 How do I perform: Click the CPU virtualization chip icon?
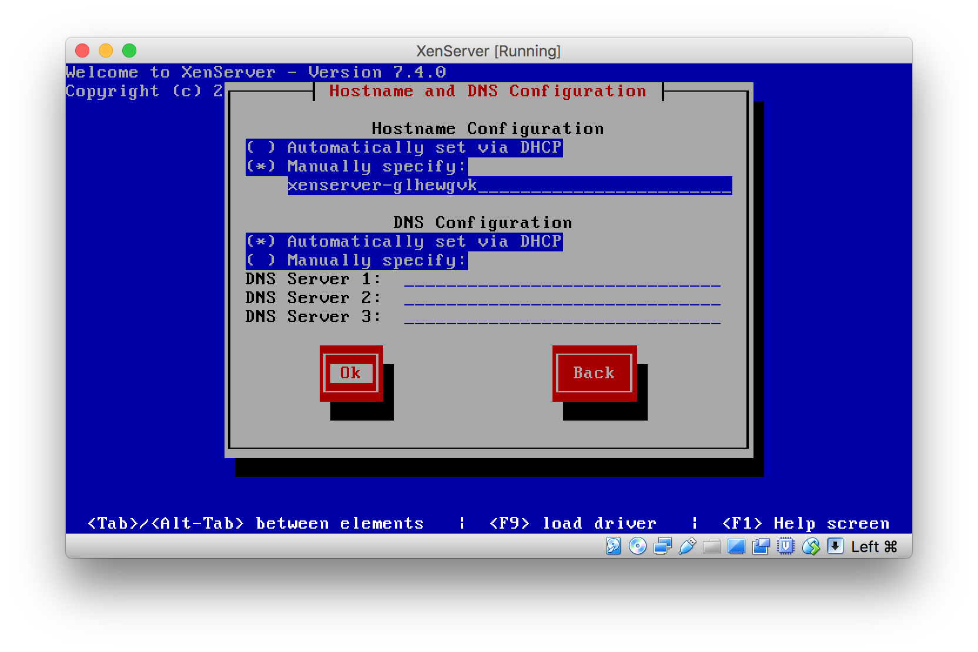pos(786,546)
